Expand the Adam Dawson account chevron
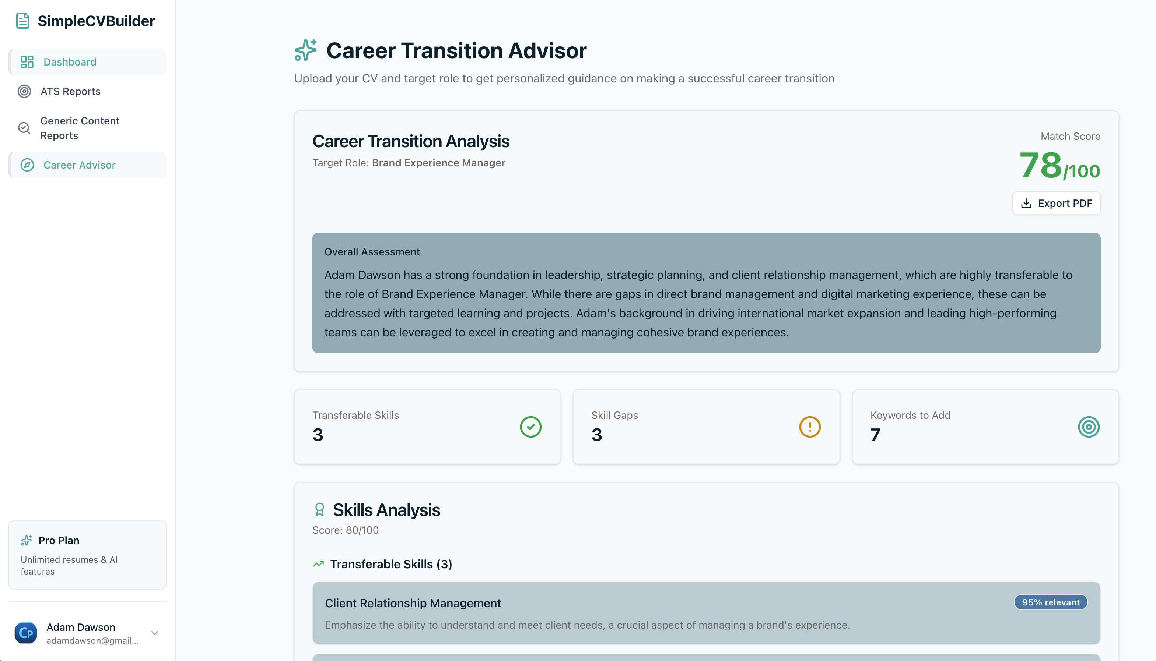This screenshot has height=661, width=1156. pos(154,633)
